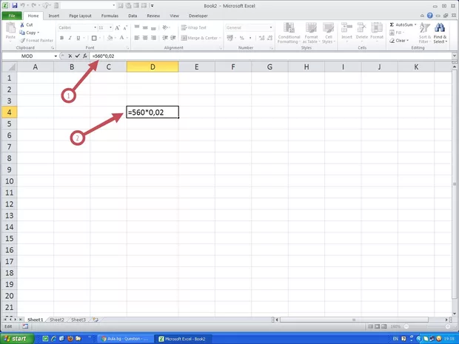Switch to the Data tab
The width and height of the screenshot is (459, 344).
coord(133,16)
